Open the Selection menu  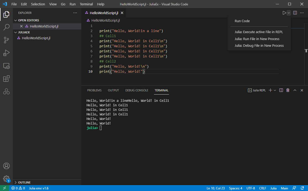(x=38, y=4)
